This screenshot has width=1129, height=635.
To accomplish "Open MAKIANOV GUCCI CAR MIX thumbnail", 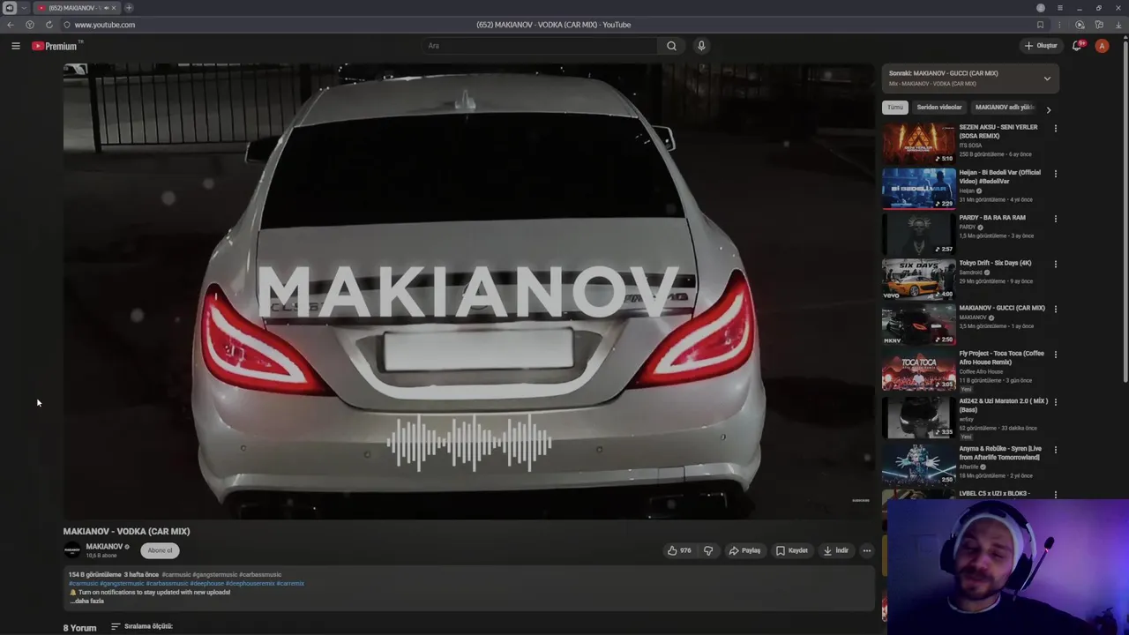I will coord(919,324).
